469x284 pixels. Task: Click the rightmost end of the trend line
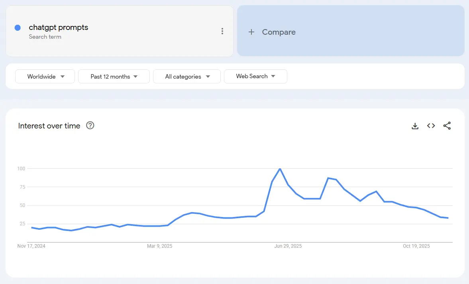click(x=448, y=218)
